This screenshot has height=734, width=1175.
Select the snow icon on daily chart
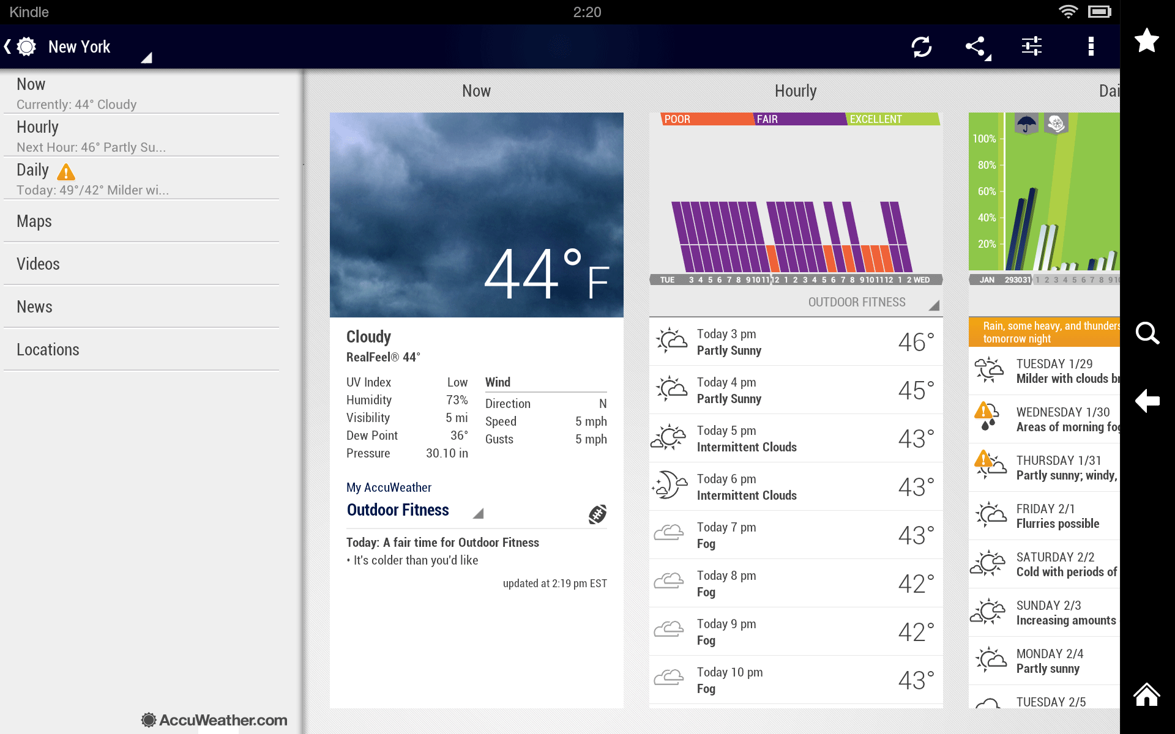(1056, 124)
